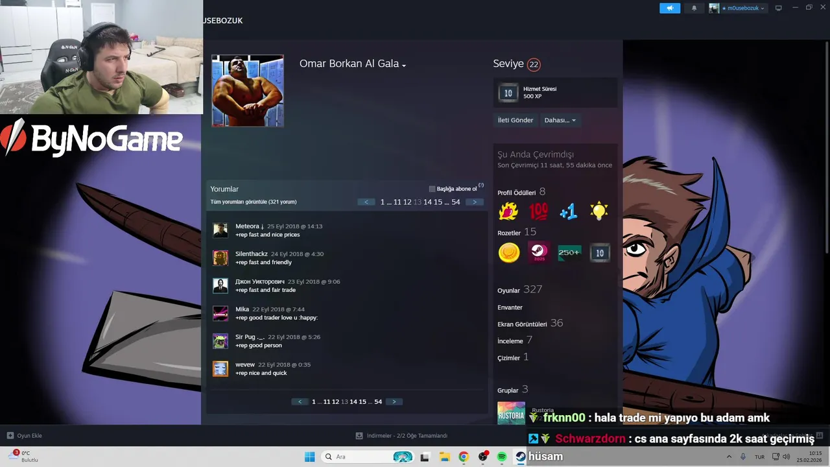Open File Explorer from the taskbar
The width and height of the screenshot is (830, 467).
(444, 457)
